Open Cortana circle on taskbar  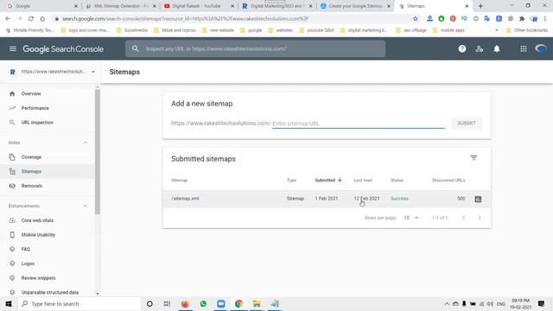click(149, 303)
